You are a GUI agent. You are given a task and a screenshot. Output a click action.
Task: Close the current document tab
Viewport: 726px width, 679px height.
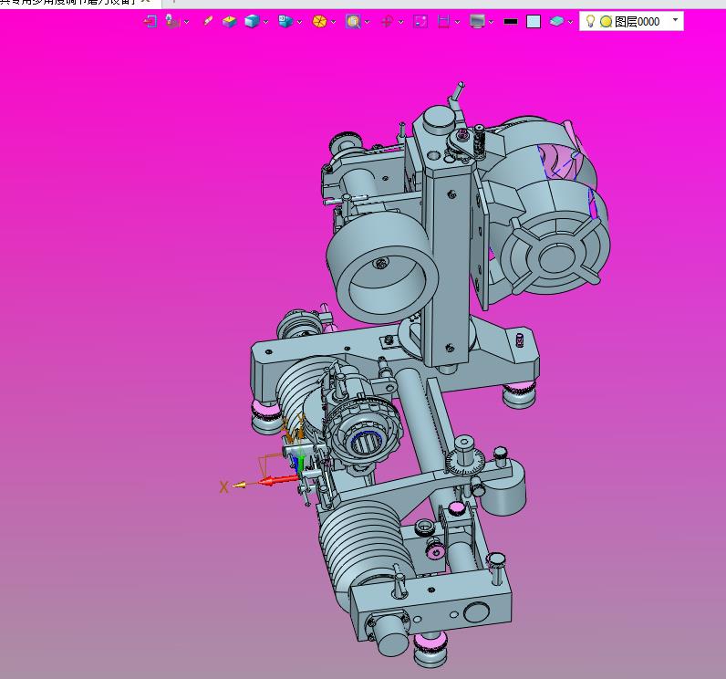pyautogui.click(x=145, y=2)
